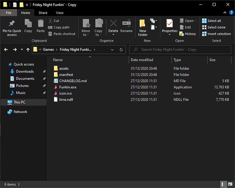Go up one folder level

28,50
